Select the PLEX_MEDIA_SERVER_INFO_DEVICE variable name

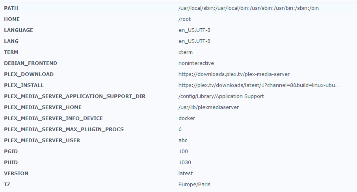coord(53,118)
